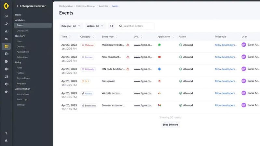Click the Posture category tag

[x=87, y=57]
